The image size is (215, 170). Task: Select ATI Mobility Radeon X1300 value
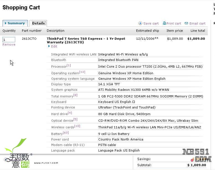[134, 90]
